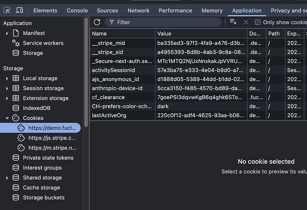The image size is (307, 210).
Task: Sort by the Path column header
Action: pyautogui.click(x=275, y=33)
